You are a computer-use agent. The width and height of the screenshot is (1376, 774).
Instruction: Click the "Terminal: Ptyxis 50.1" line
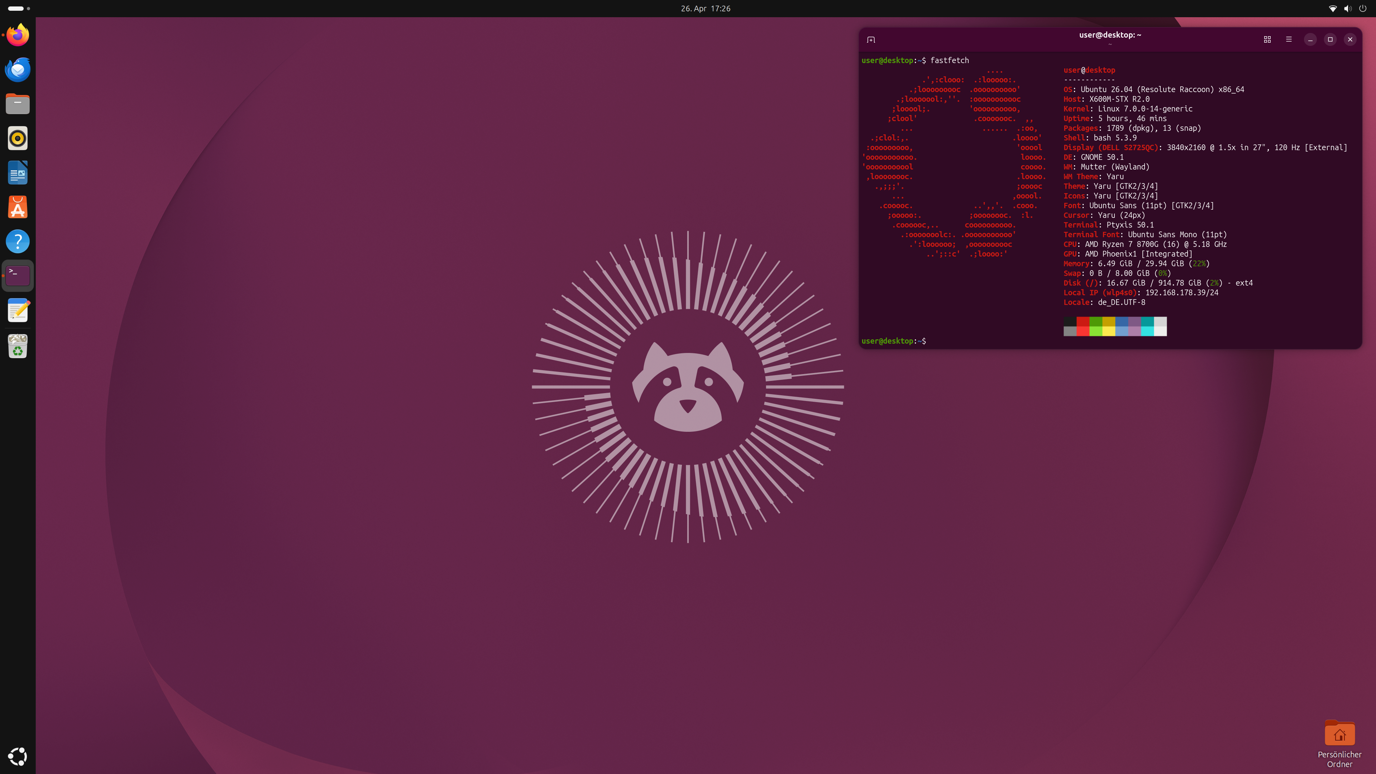[x=1108, y=225]
